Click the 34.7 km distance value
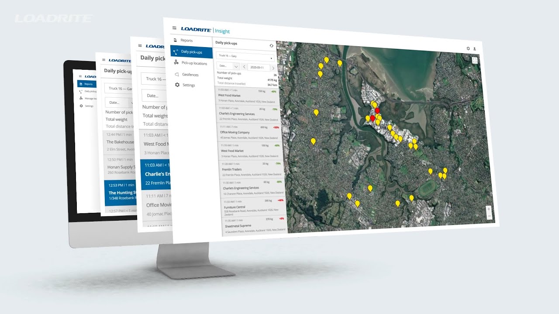 click(x=272, y=85)
